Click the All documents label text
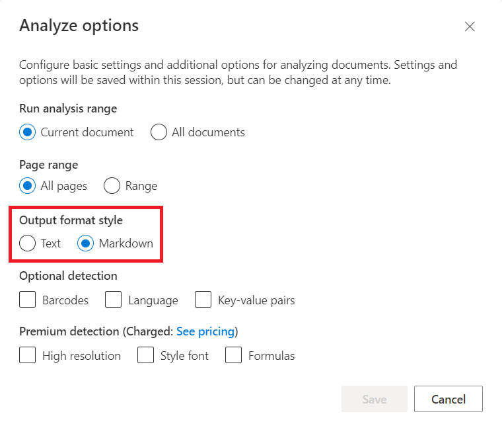 tap(208, 133)
